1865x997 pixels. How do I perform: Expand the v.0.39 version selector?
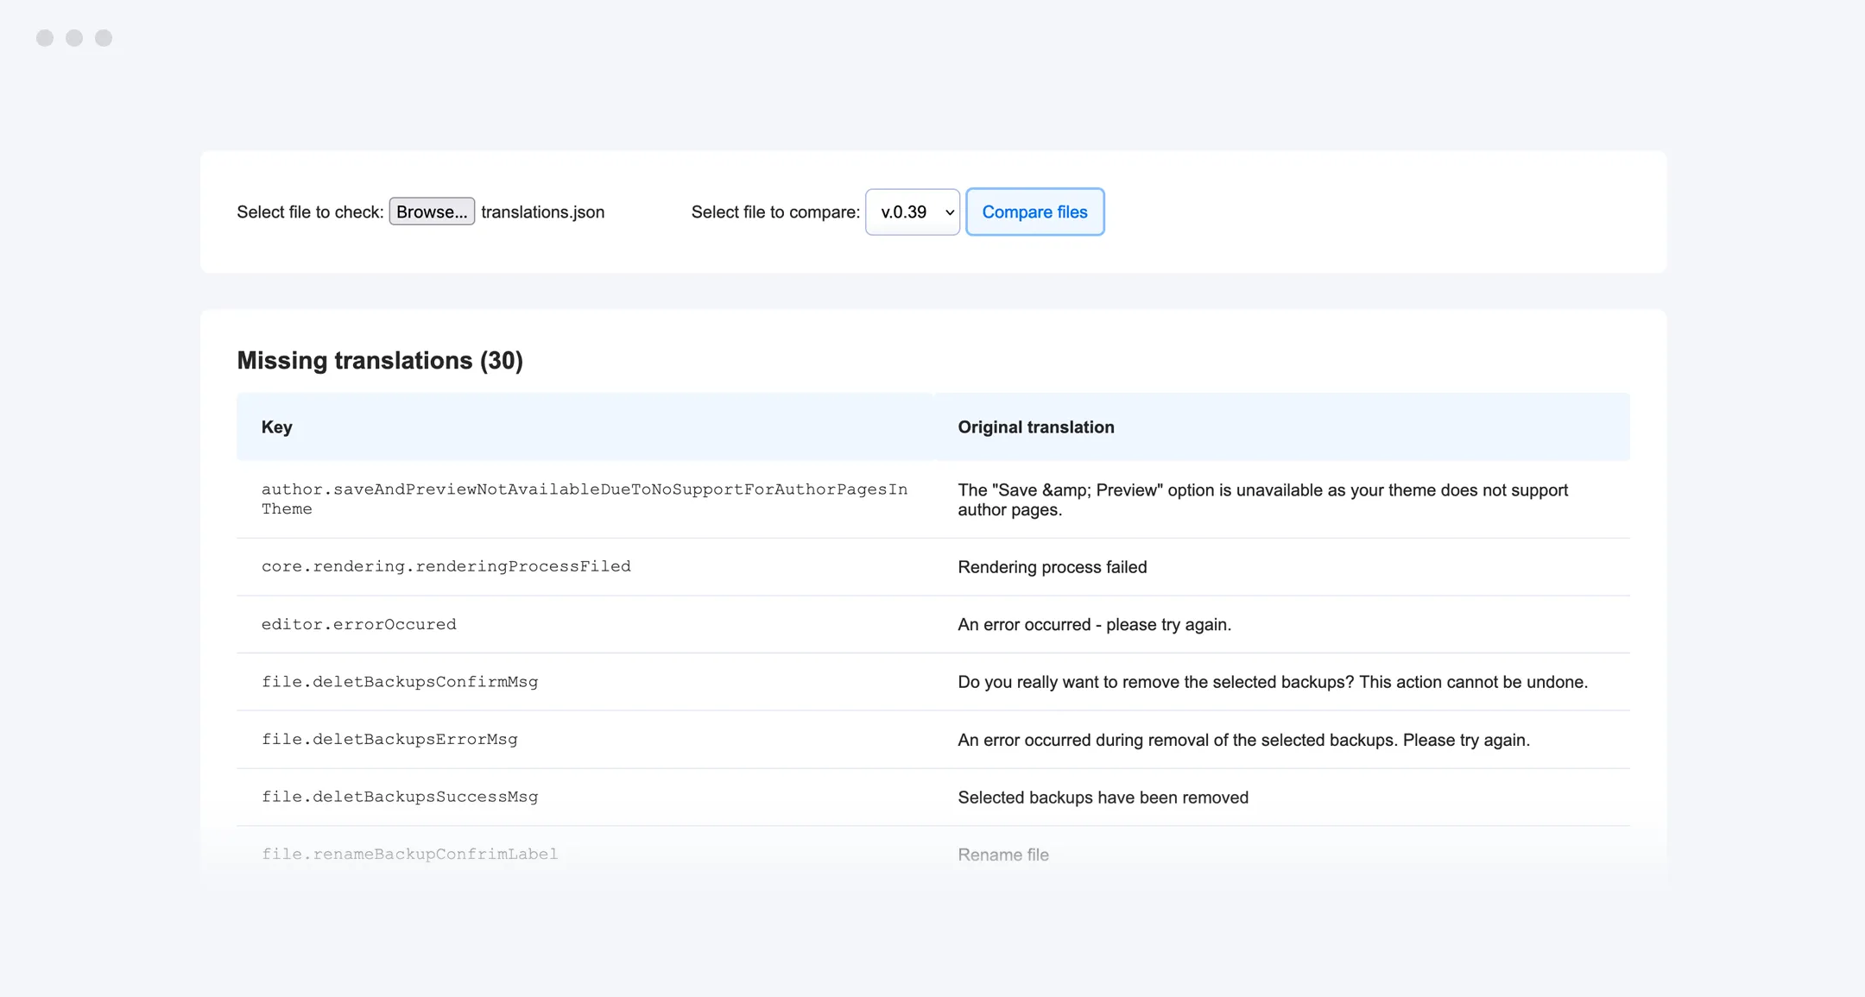click(912, 211)
